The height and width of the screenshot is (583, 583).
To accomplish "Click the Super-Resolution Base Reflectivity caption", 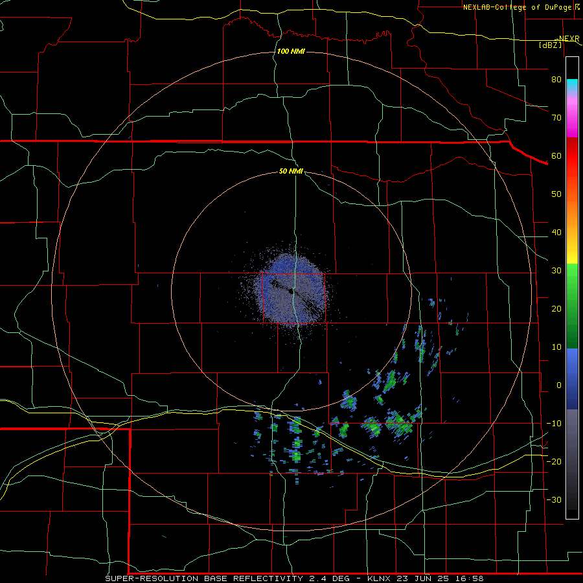I will 294,578.
